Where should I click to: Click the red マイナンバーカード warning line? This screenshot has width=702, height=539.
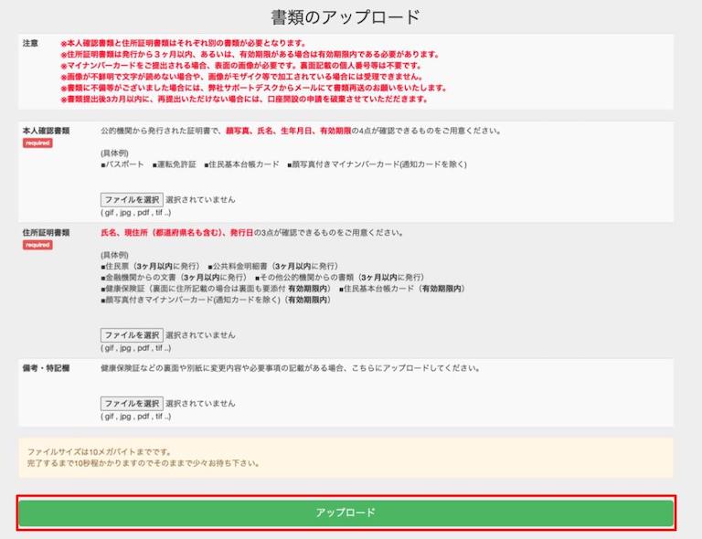(241, 66)
